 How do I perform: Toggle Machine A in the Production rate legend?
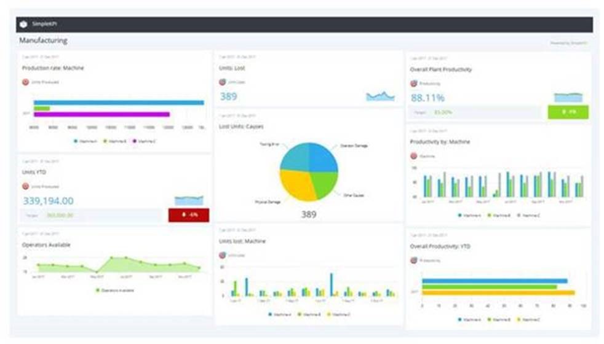pyautogui.click(x=84, y=141)
